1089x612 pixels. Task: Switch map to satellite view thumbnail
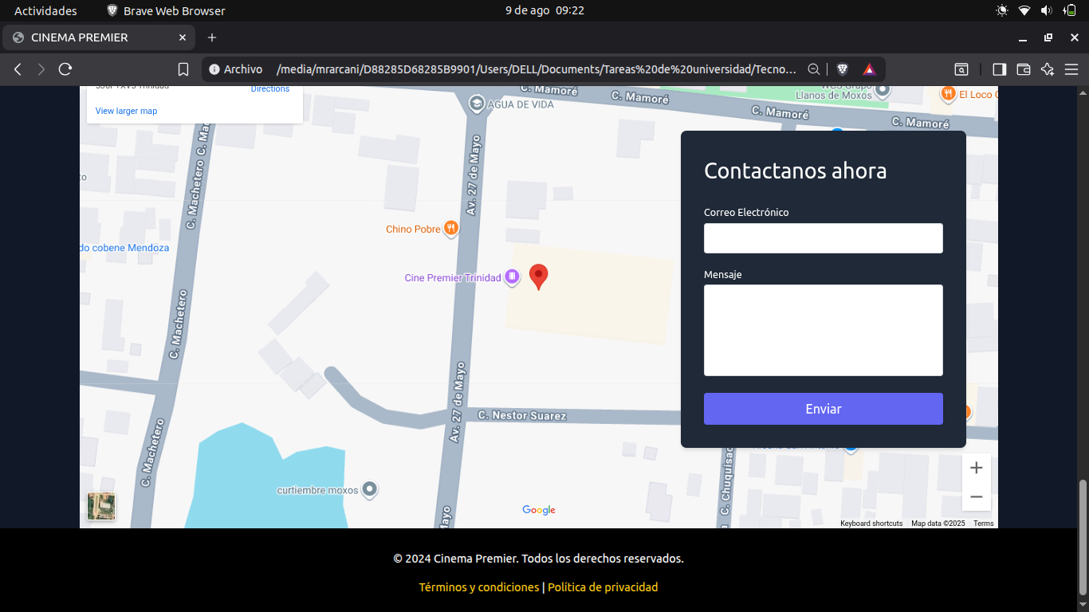pos(101,506)
